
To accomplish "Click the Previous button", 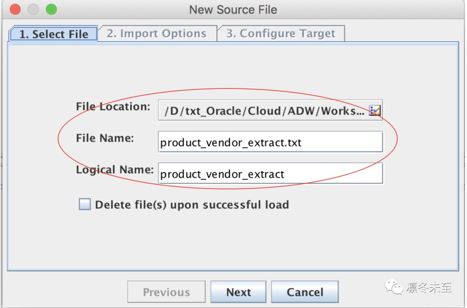I will 166,292.
